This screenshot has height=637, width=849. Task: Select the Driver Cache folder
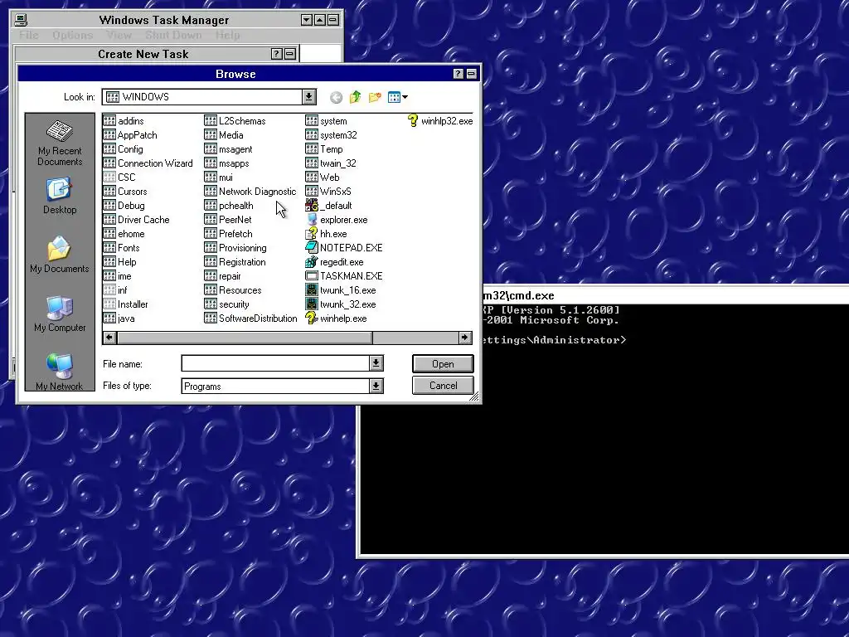pyautogui.click(x=137, y=219)
